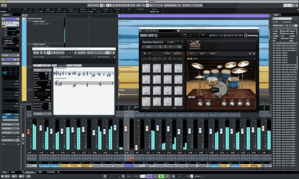
Task: Click the Stop button in Groove Agent
Action: coord(145,54)
